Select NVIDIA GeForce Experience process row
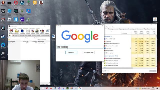Image resolution: width=160 pixels, height=90 pixels. [129, 43]
